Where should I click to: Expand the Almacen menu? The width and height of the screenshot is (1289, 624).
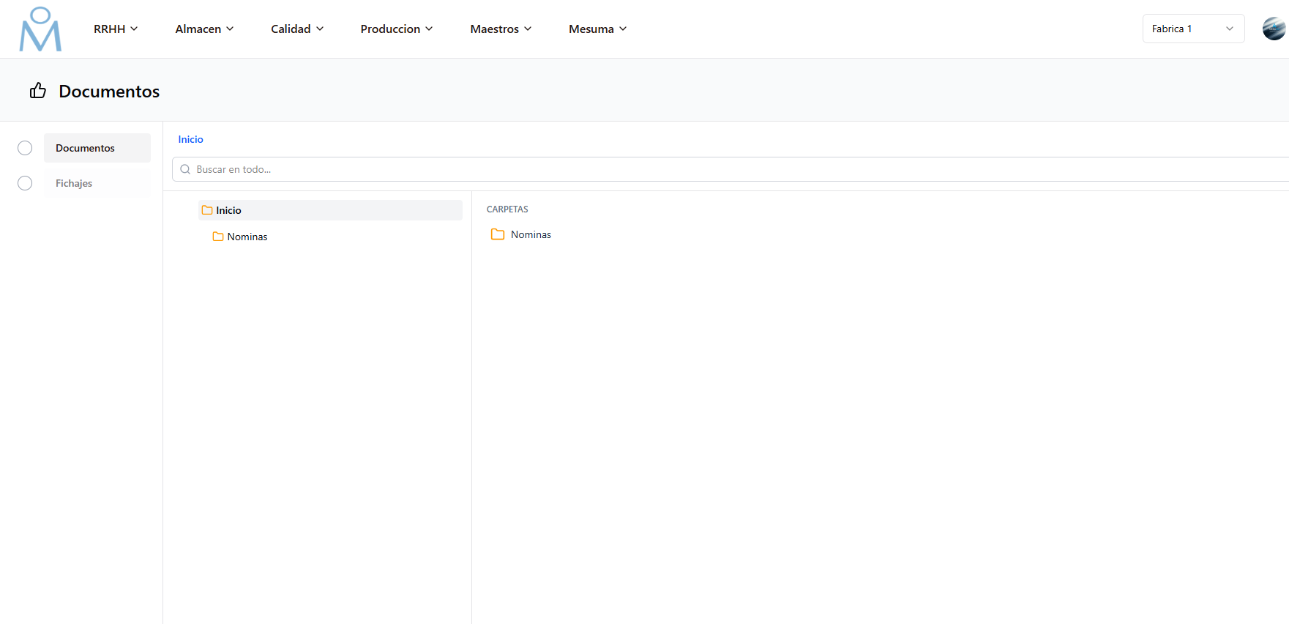click(204, 29)
